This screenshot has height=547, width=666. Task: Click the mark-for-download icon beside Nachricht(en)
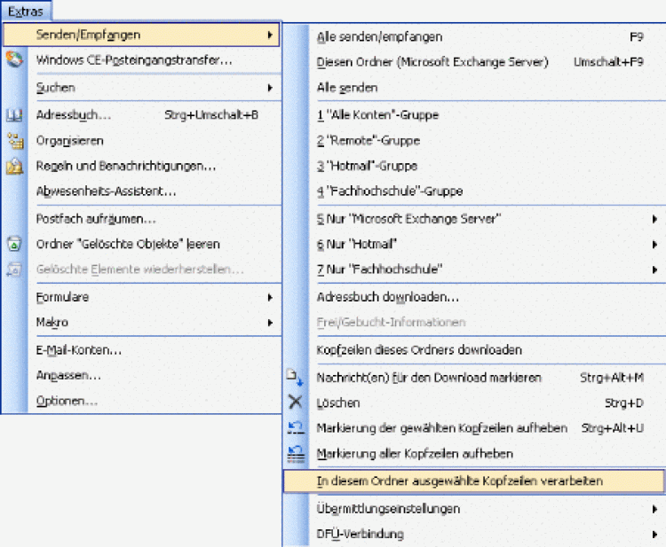coord(296,378)
